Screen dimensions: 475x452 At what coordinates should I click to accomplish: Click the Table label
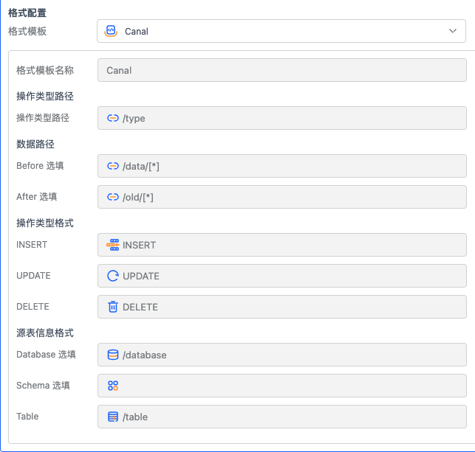pos(27,417)
